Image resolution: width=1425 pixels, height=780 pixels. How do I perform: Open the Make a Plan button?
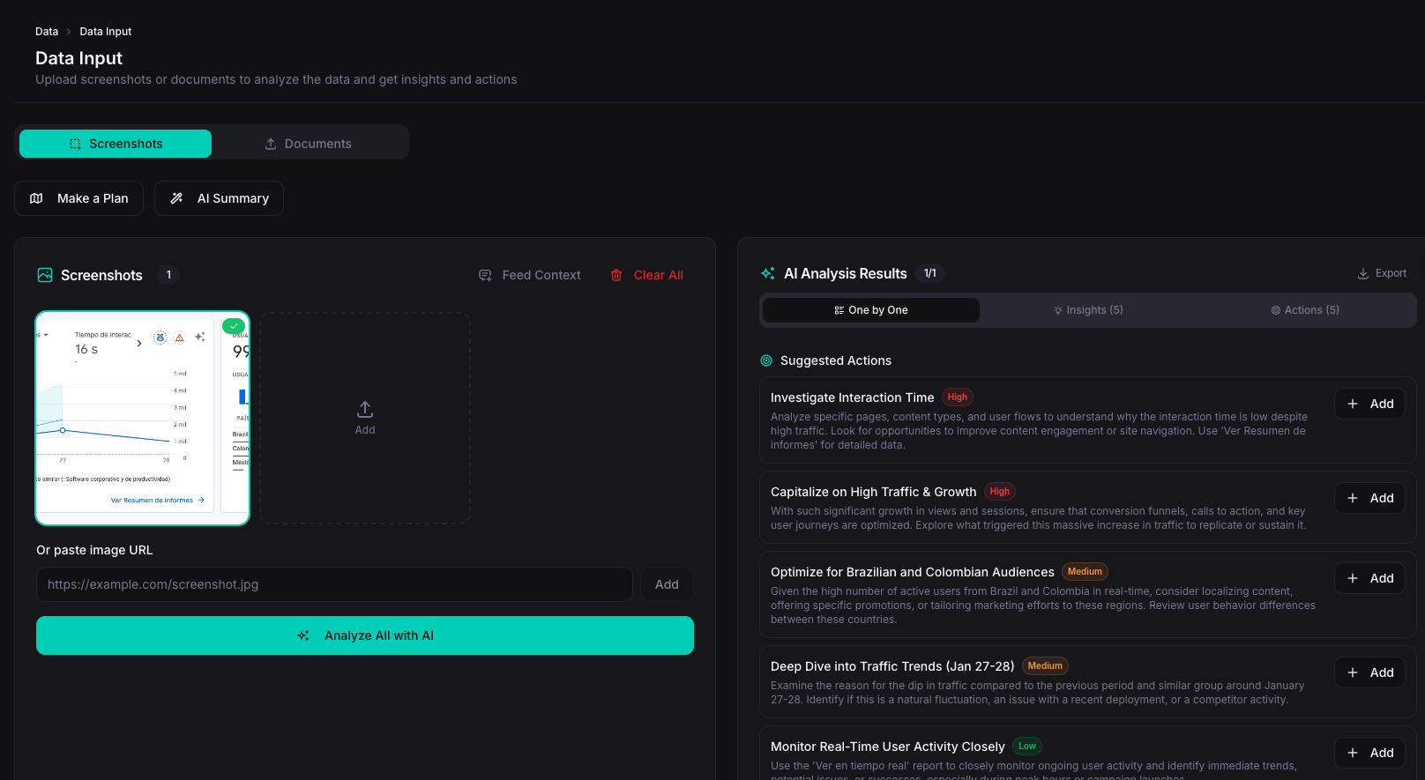[78, 198]
